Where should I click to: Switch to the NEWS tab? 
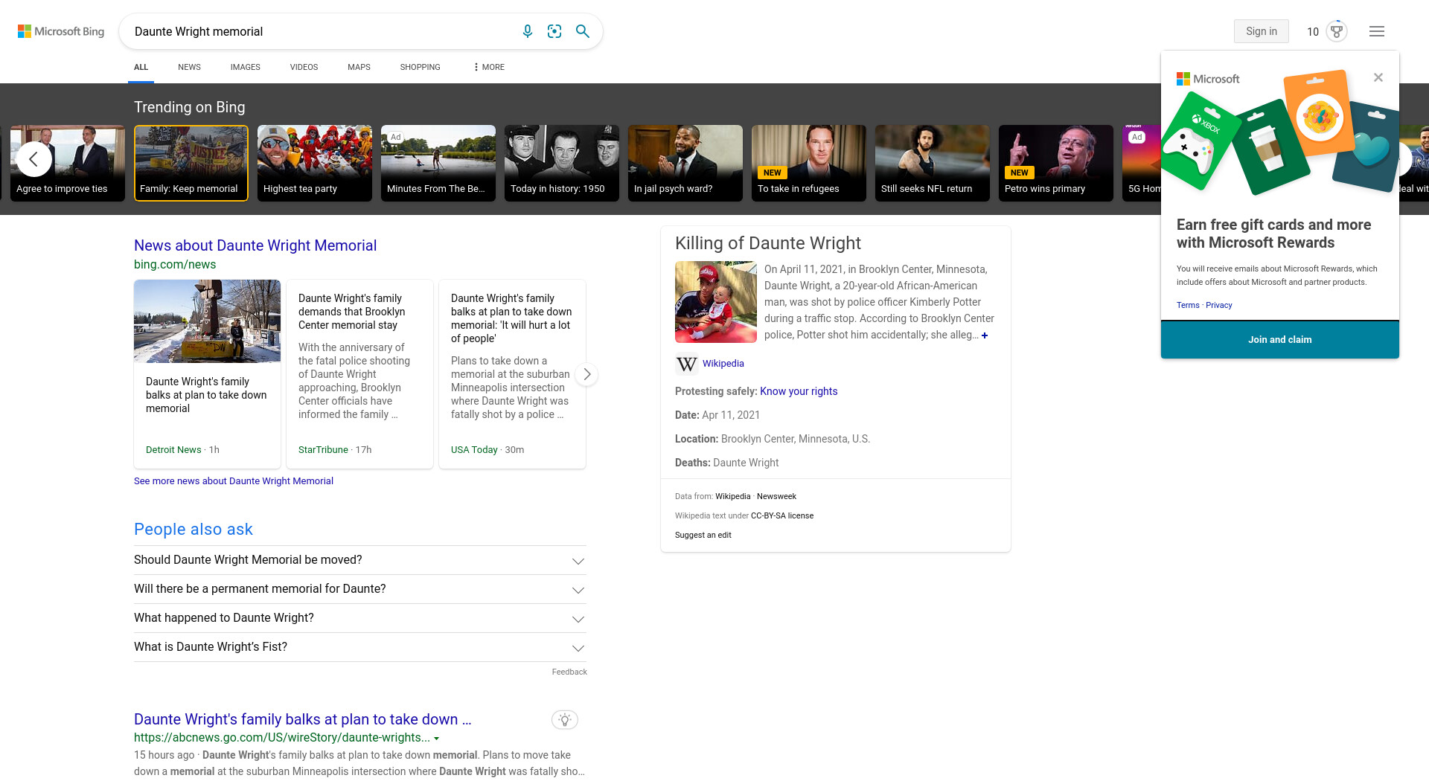click(189, 67)
